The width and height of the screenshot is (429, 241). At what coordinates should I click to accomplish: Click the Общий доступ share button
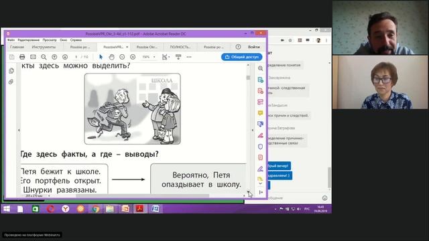(x=241, y=57)
